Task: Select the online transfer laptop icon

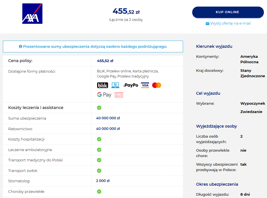Action: point(115,85)
